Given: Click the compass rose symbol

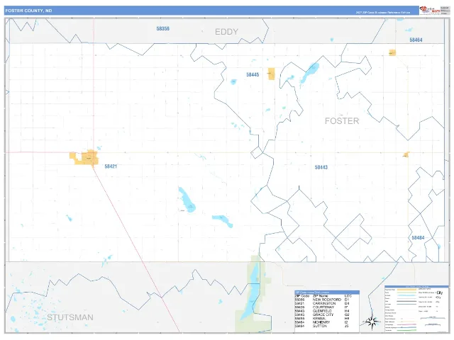Looking at the screenshot, I should point(372,322).
